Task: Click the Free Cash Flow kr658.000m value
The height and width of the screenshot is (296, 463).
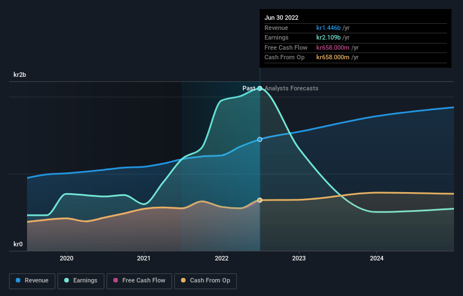Action: click(x=333, y=47)
